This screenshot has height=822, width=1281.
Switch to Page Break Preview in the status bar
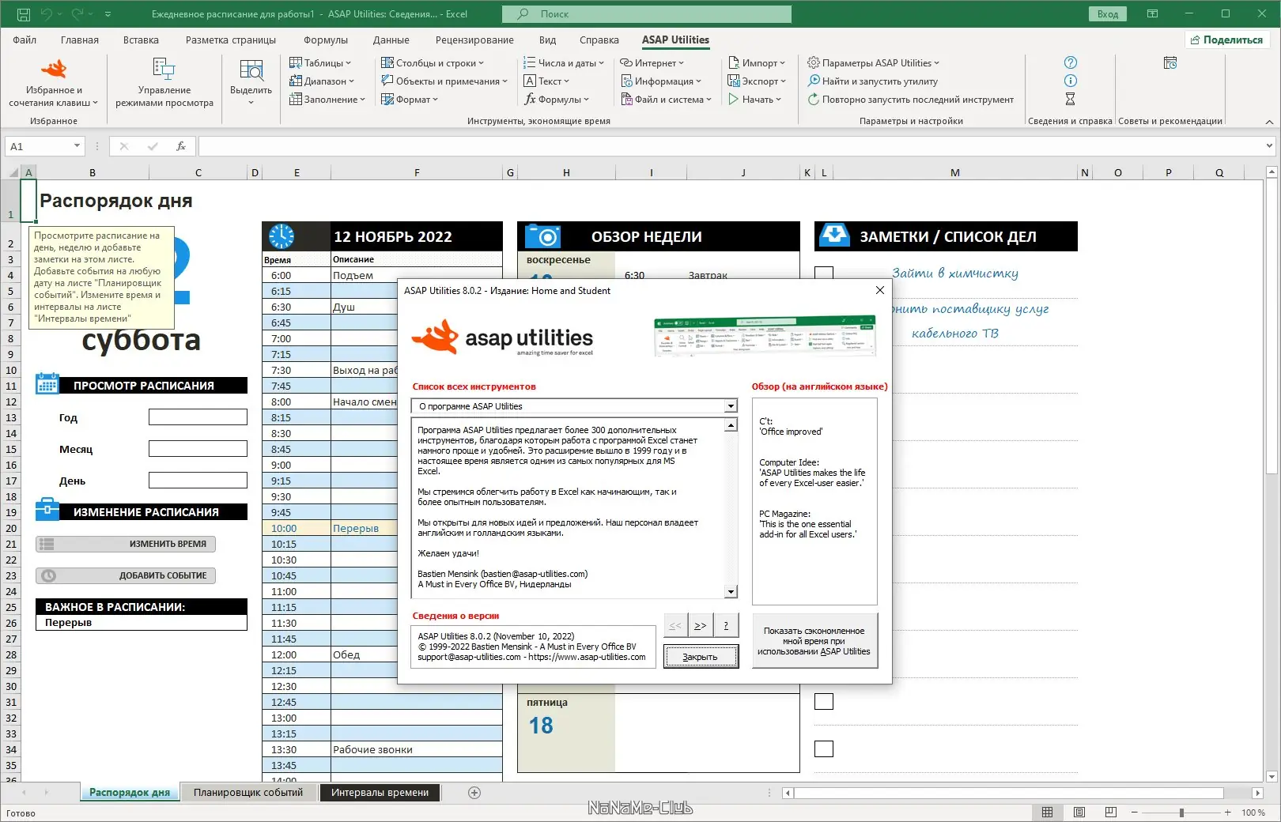click(1111, 813)
